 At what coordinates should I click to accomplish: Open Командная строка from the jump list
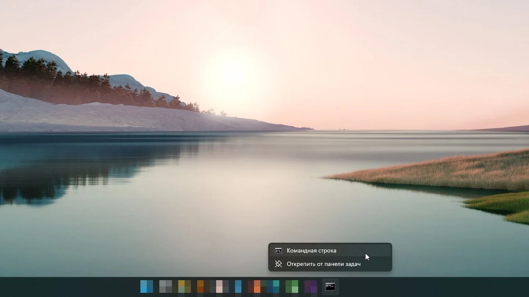coord(330,251)
